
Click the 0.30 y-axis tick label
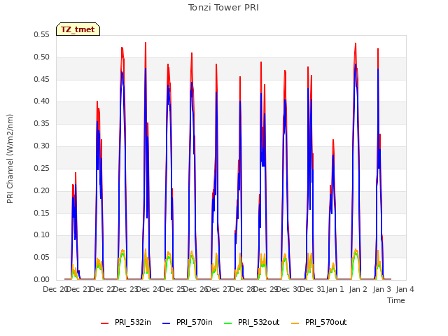click(x=42, y=146)
